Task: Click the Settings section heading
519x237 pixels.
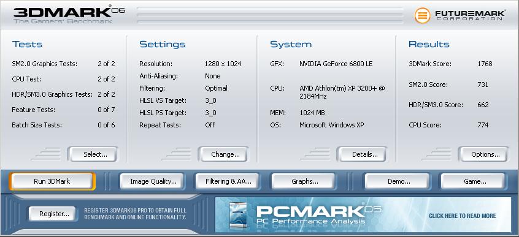Action: tap(162, 44)
